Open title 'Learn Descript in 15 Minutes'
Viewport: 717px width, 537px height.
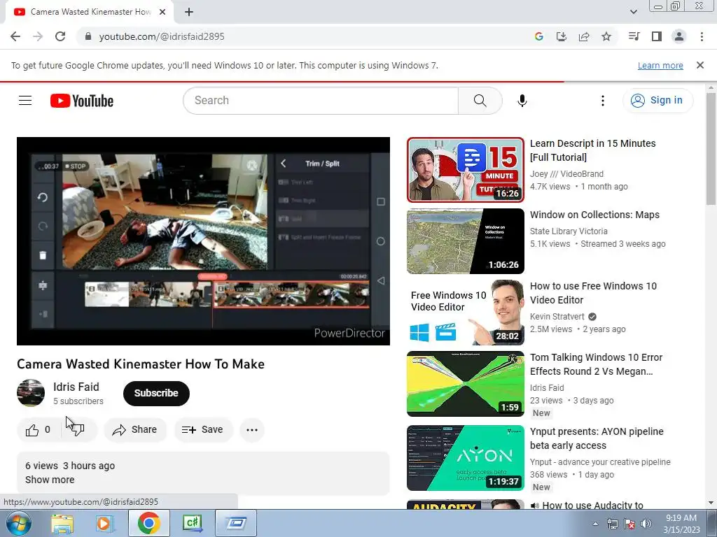click(x=592, y=150)
